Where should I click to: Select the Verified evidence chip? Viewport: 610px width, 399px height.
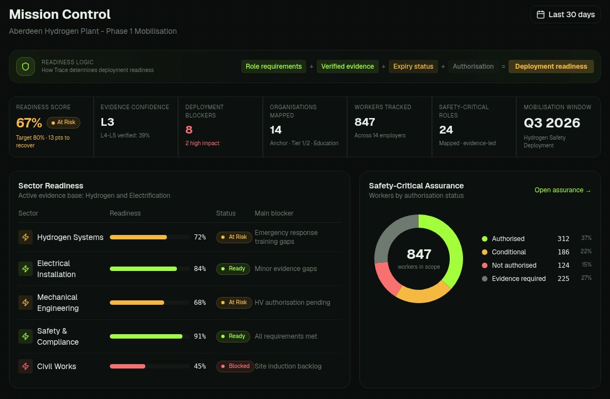pyautogui.click(x=347, y=66)
